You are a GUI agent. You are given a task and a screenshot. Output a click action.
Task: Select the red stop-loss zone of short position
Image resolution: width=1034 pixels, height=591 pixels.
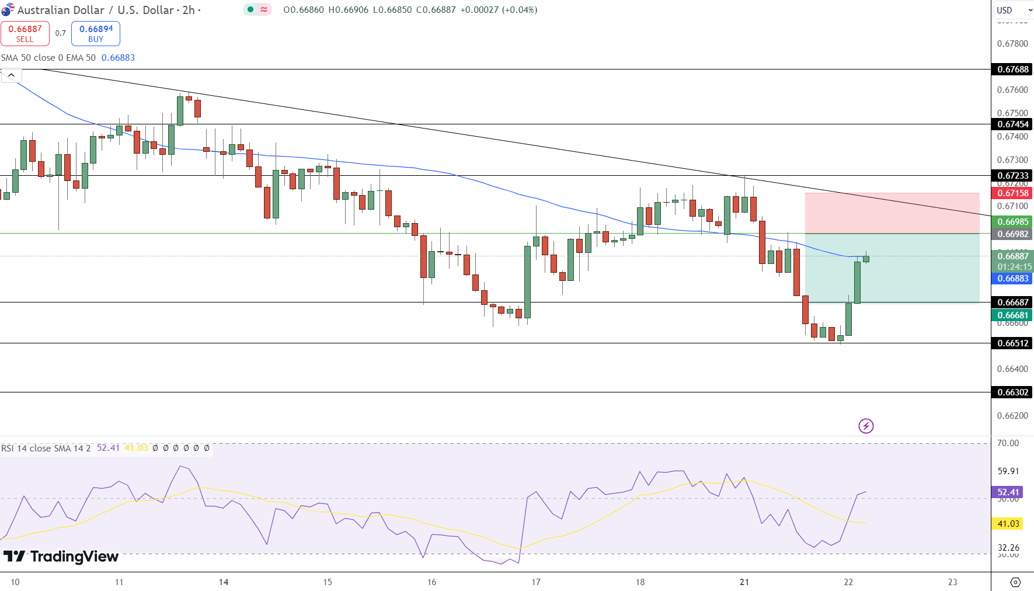coord(892,213)
